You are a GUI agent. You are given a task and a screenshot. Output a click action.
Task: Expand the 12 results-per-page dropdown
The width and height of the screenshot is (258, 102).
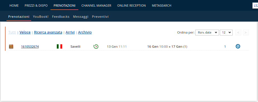coord(226,32)
